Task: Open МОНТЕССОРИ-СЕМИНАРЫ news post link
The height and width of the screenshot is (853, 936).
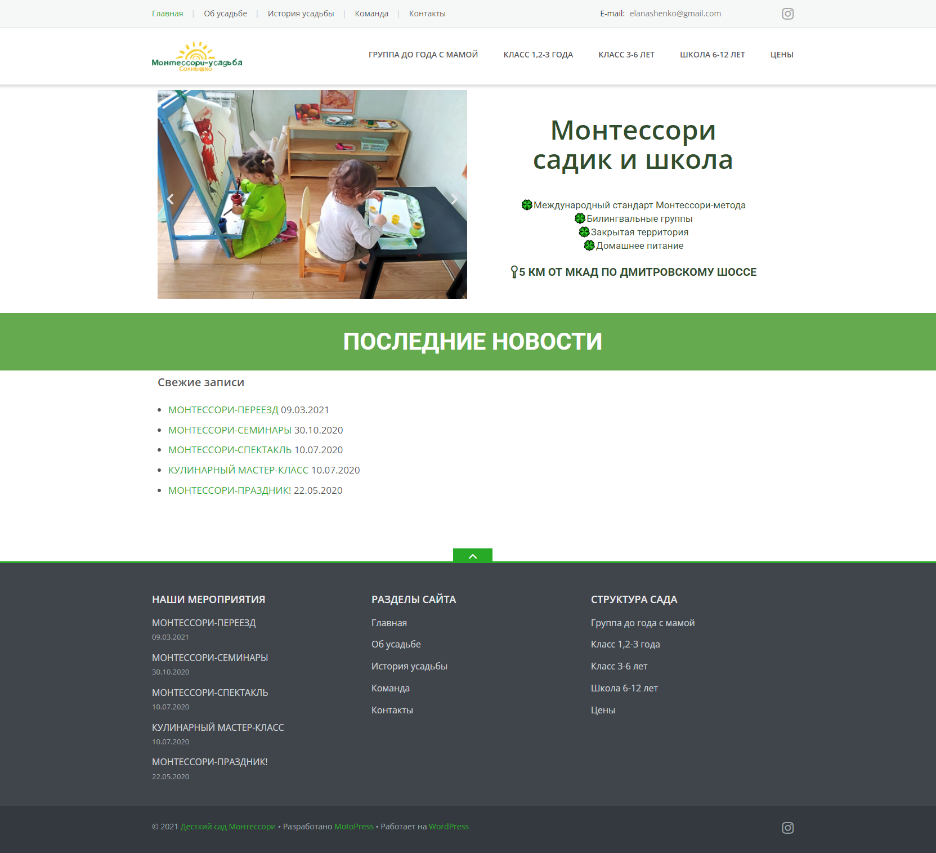Action: pyautogui.click(x=230, y=430)
